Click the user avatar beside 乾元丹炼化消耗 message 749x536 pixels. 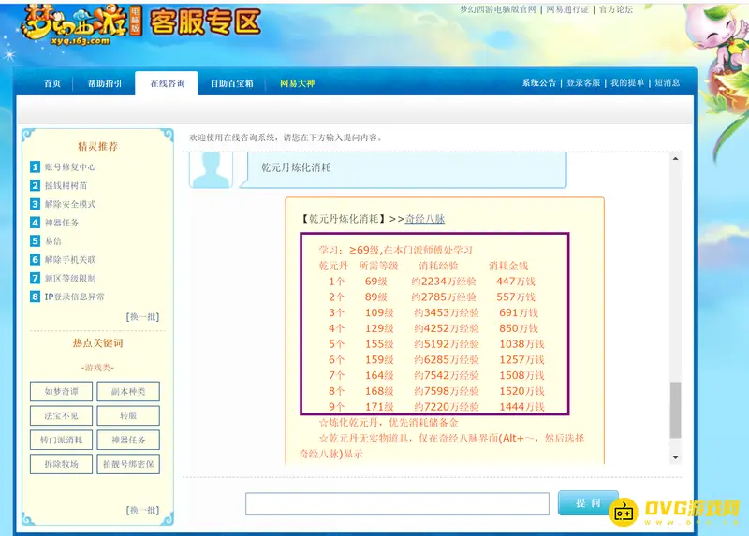pos(211,170)
